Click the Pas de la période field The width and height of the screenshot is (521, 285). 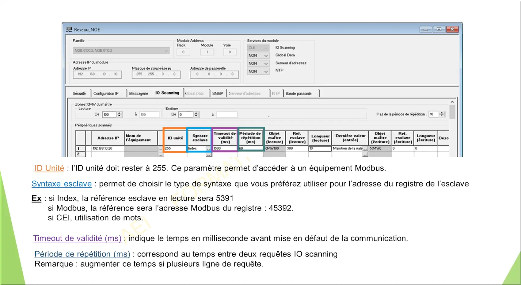tap(434, 114)
